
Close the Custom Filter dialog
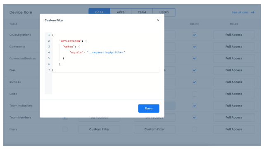click(158, 20)
